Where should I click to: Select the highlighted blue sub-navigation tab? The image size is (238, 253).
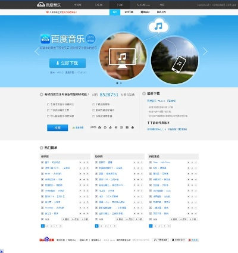pyautogui.click(x=115, y=12)
